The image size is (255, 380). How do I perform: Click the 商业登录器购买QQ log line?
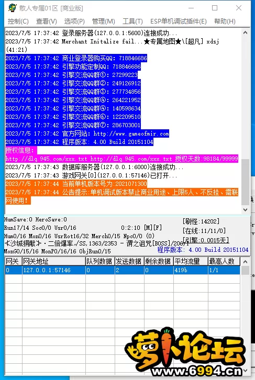[x=76, y=58]
